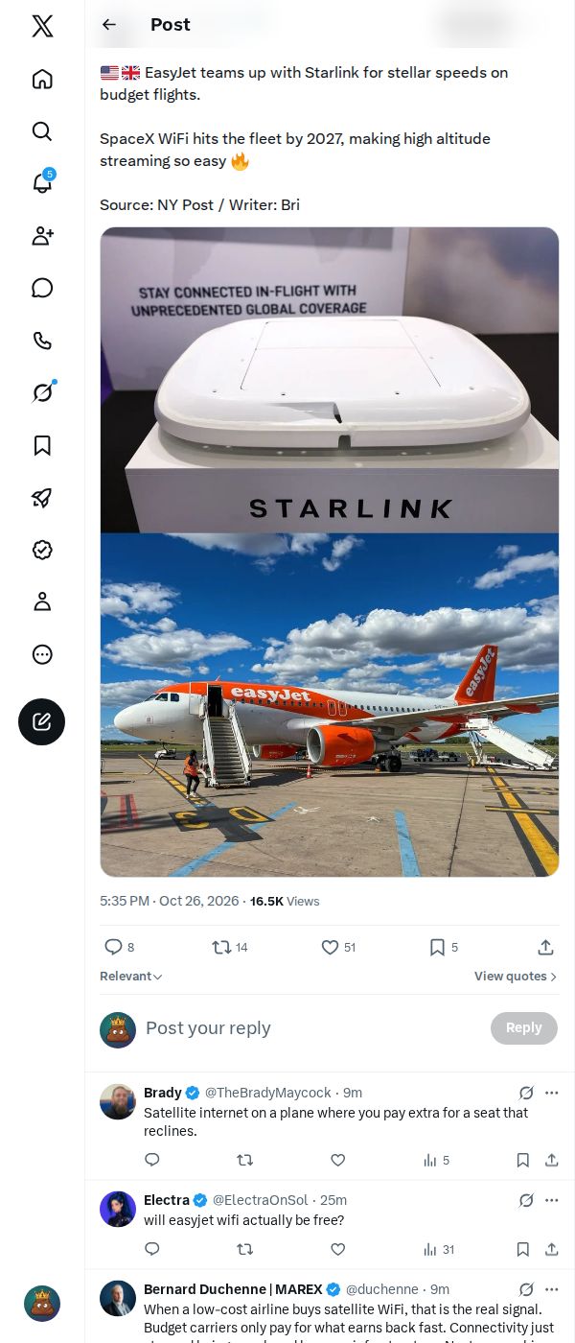Click the compose new post button
Screen dimensions: 575x1343
[42, 721]
